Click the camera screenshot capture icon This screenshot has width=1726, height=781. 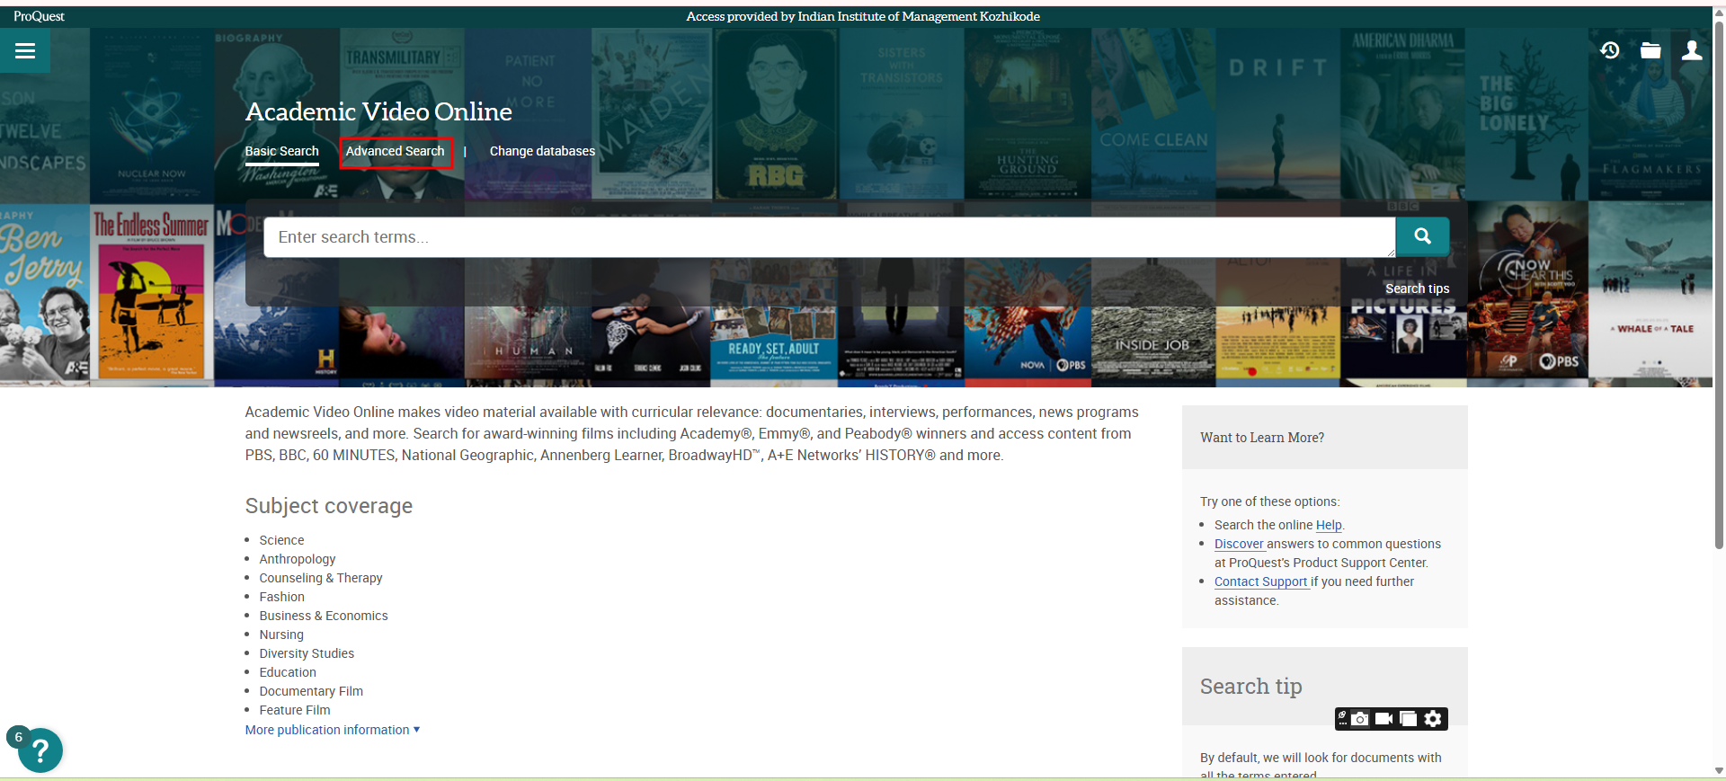(x=1360, y=718)
